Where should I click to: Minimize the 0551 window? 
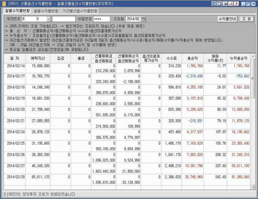[x=243, y=4]
